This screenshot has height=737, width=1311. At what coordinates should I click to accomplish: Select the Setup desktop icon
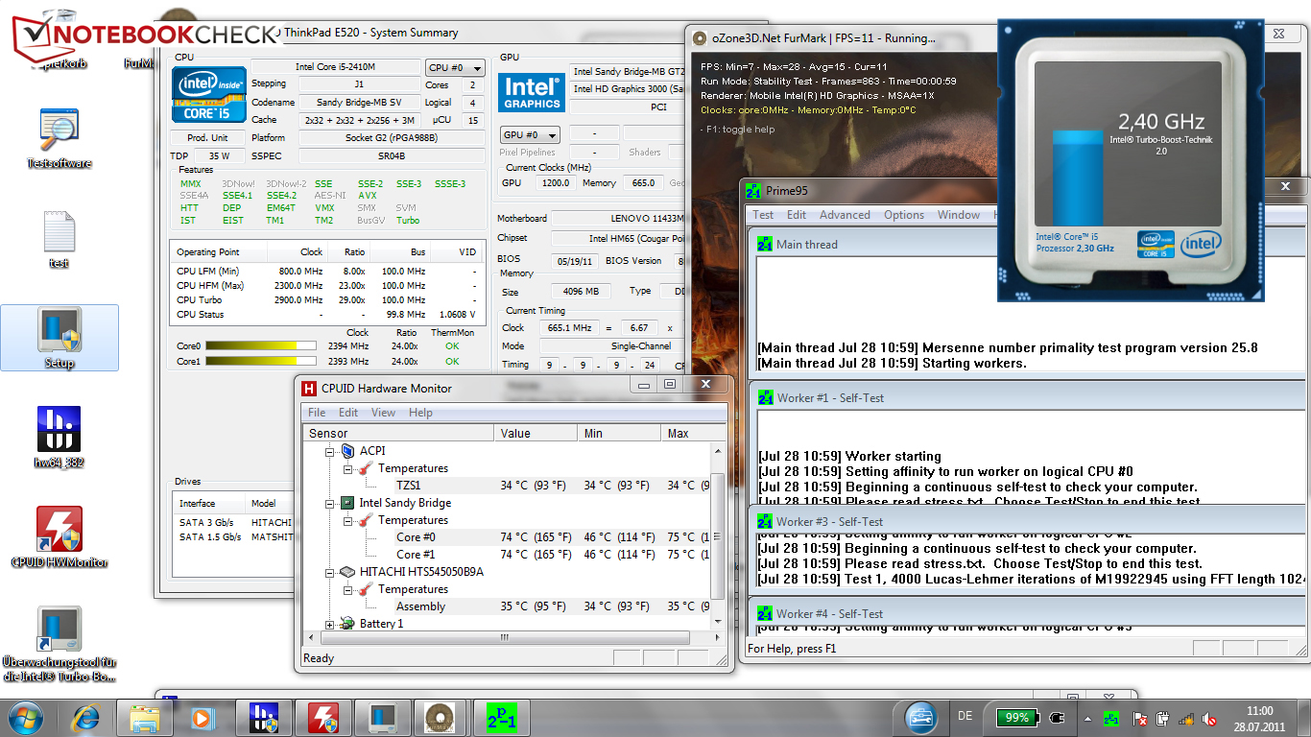pos(59,338)
